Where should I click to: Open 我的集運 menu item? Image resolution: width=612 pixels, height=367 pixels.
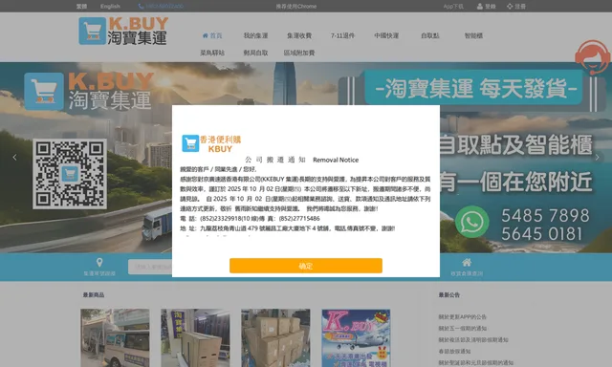point(255,35)
